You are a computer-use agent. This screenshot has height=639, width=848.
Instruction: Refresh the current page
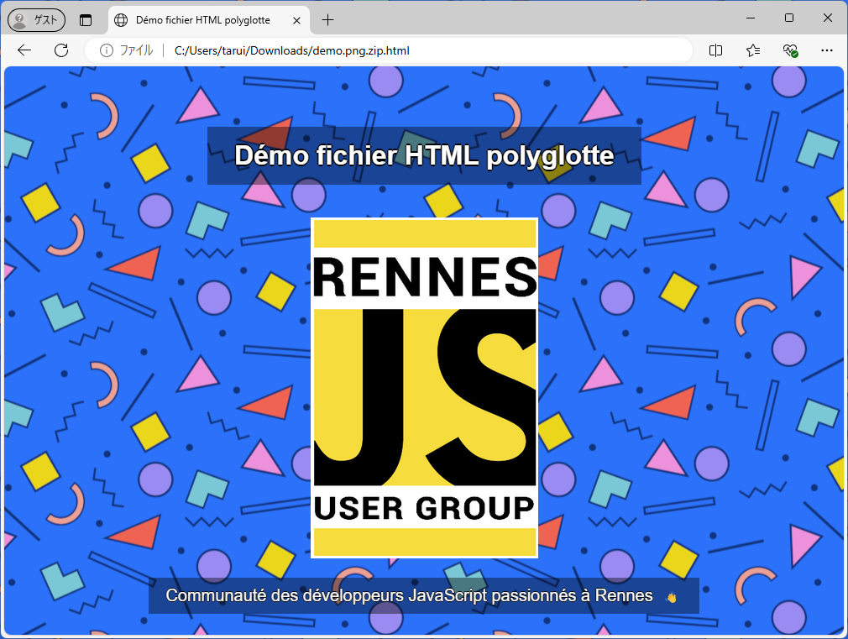[60, 50]
